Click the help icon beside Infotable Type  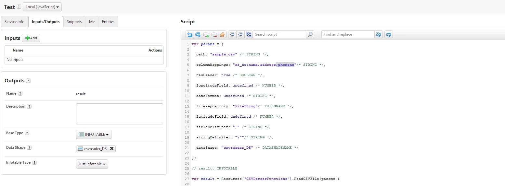tap(34, 162)
